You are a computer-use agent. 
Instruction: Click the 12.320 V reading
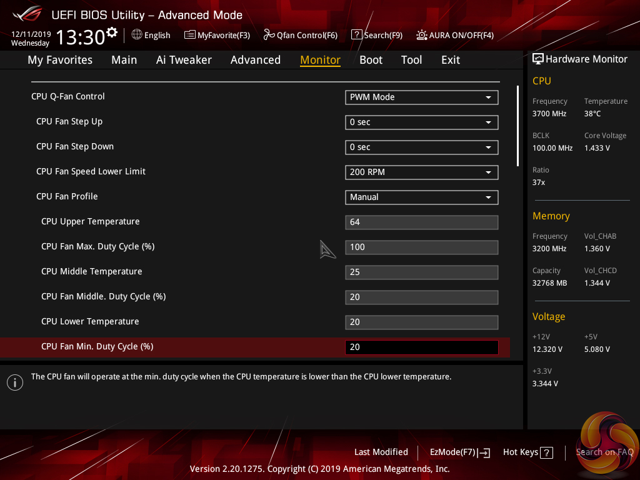(x=547, y=349)
